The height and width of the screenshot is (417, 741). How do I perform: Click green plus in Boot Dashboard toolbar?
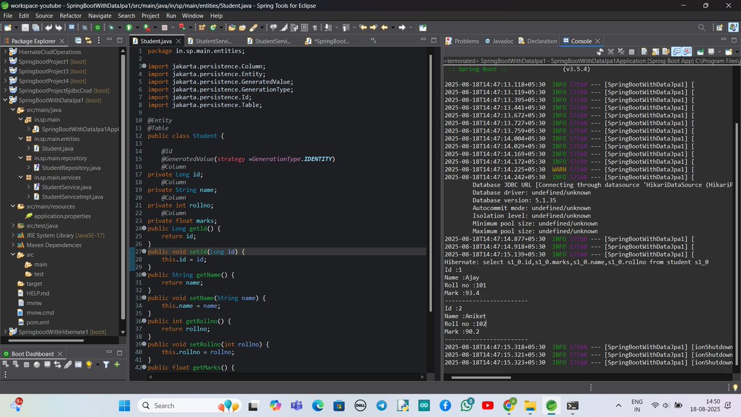pos(116,365)
